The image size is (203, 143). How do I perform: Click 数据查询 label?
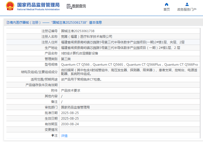[x=79, y=6]
